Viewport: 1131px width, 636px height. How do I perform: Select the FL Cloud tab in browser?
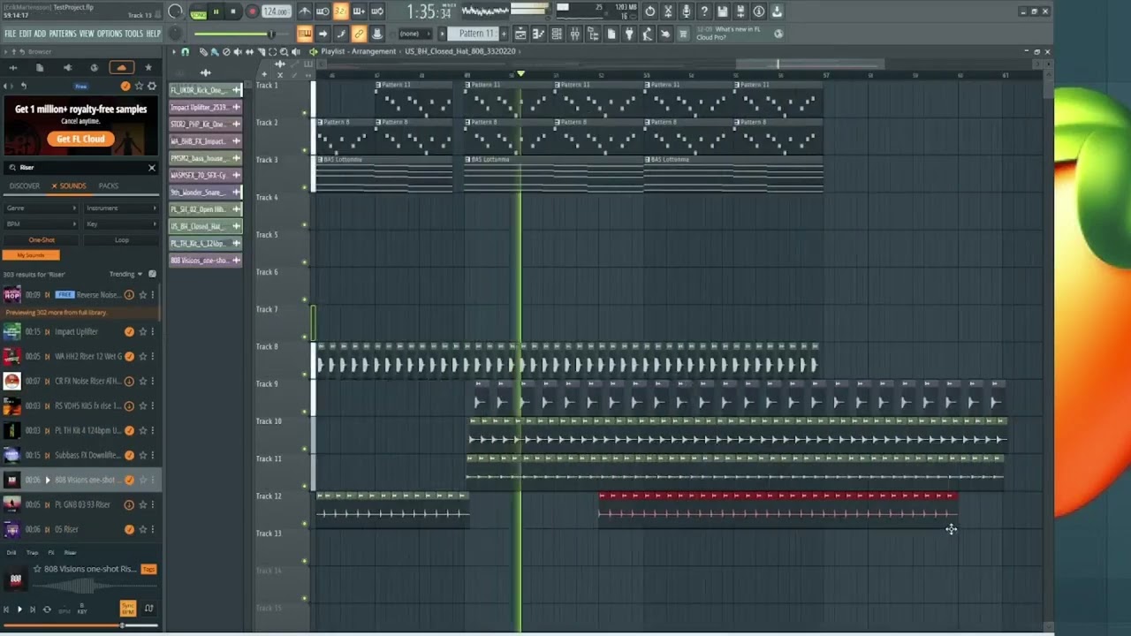(x=121, y=67)
